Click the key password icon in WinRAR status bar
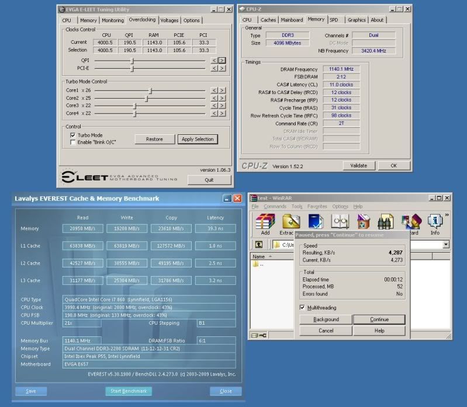 pos(262,335)
